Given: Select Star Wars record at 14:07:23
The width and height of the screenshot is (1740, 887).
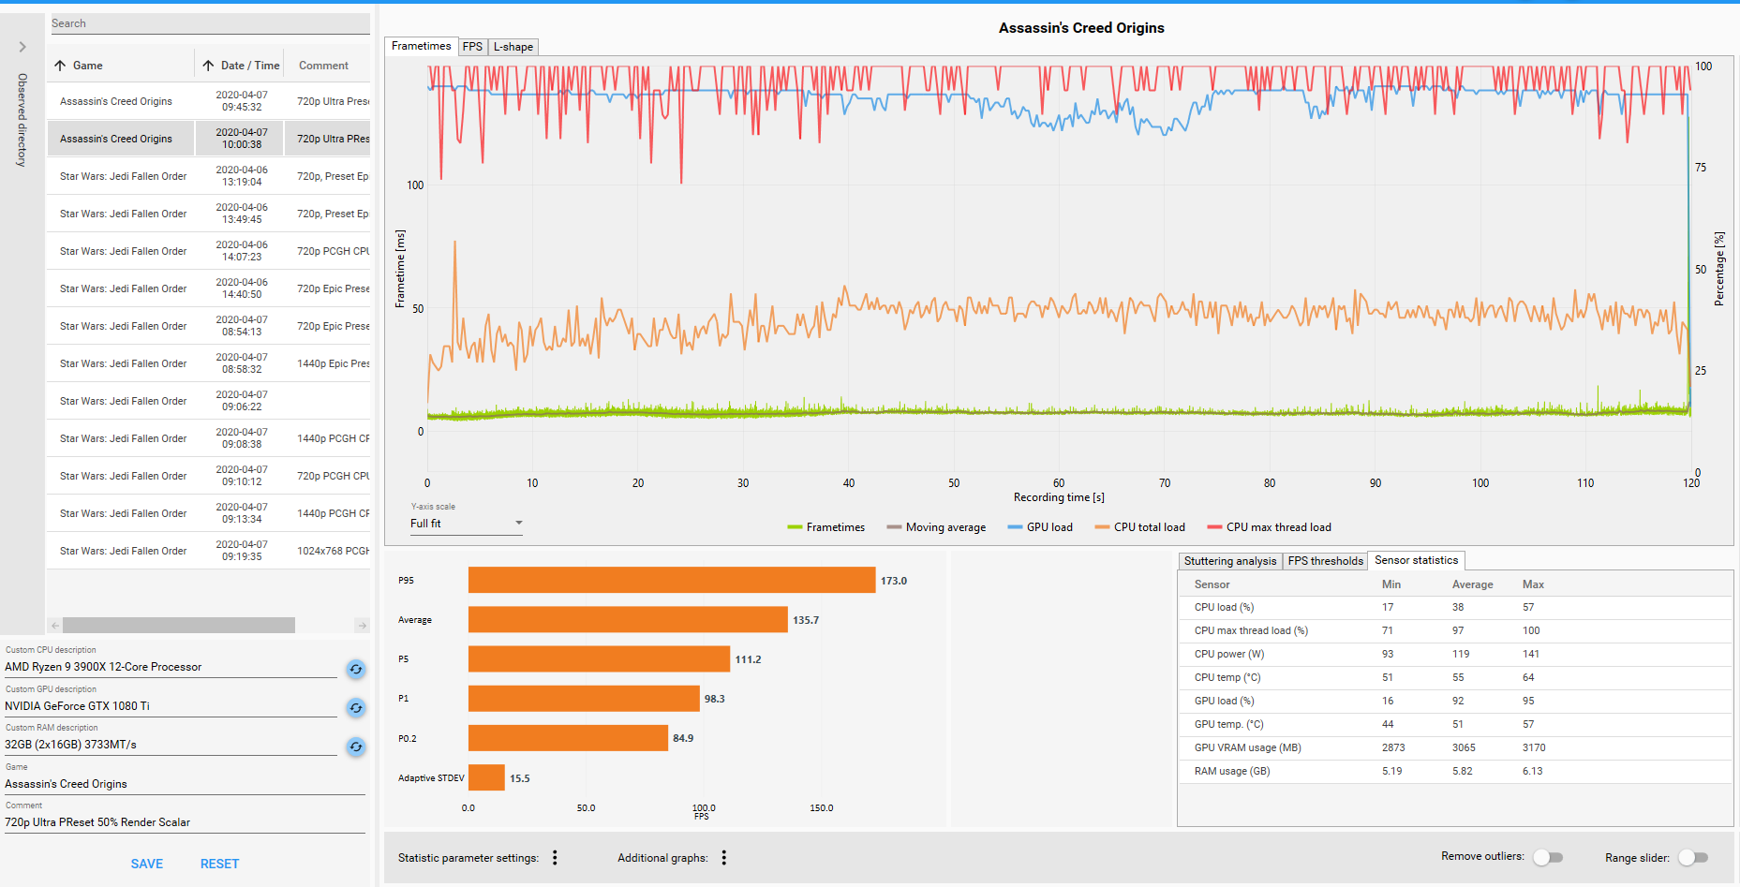Looking at the screenshot, I should pos(208,251).
